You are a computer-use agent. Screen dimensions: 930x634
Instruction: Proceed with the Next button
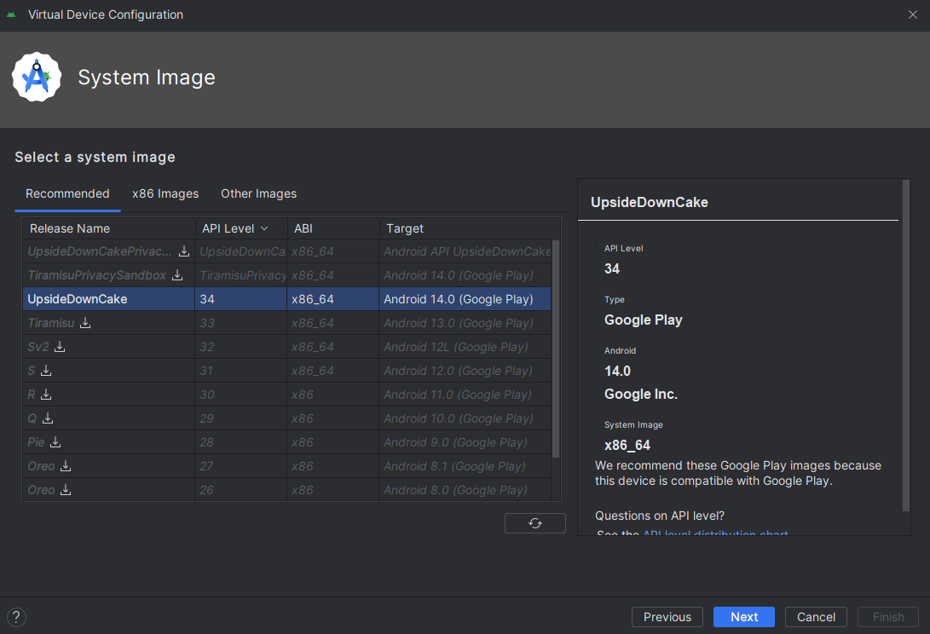(x=744, y=617)
